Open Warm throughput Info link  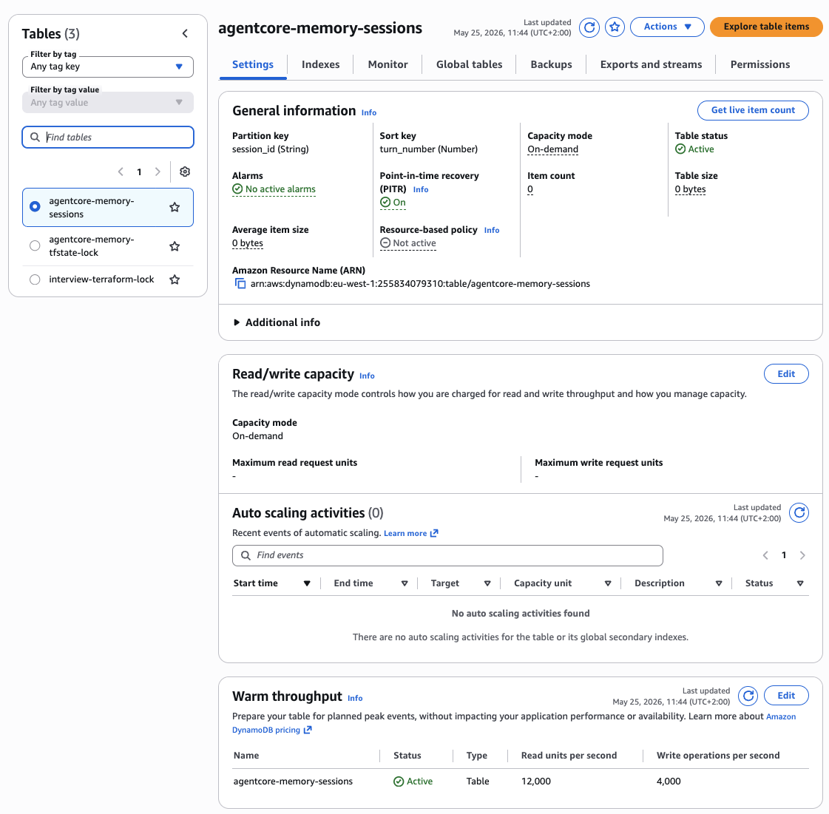(x=355, y=698)
